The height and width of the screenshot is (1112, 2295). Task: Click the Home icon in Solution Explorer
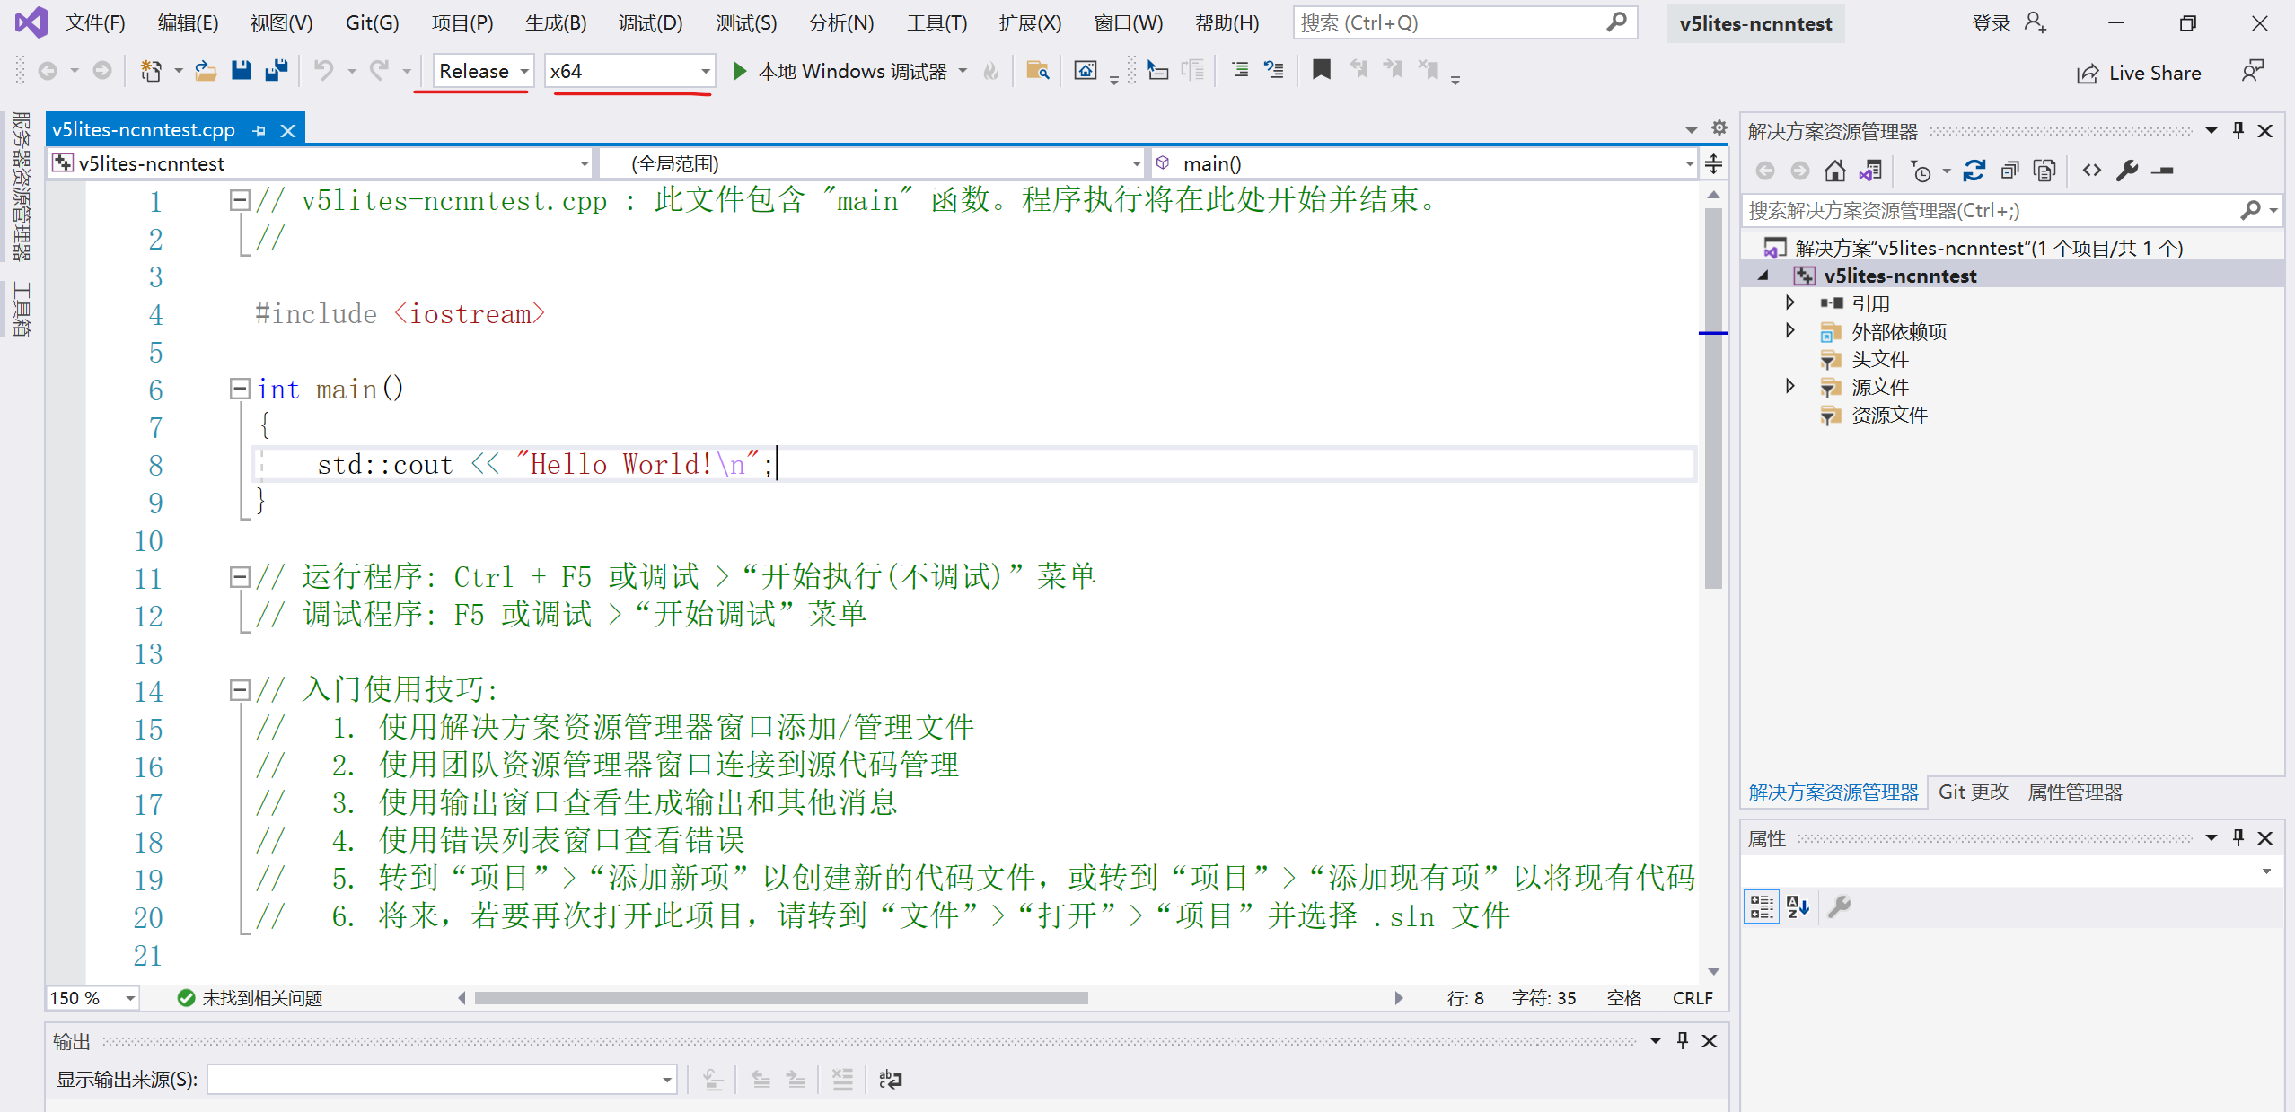pos(1835,171)
